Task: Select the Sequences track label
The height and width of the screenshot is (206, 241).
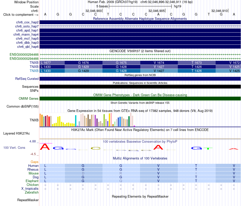Action: coord(30,86)
